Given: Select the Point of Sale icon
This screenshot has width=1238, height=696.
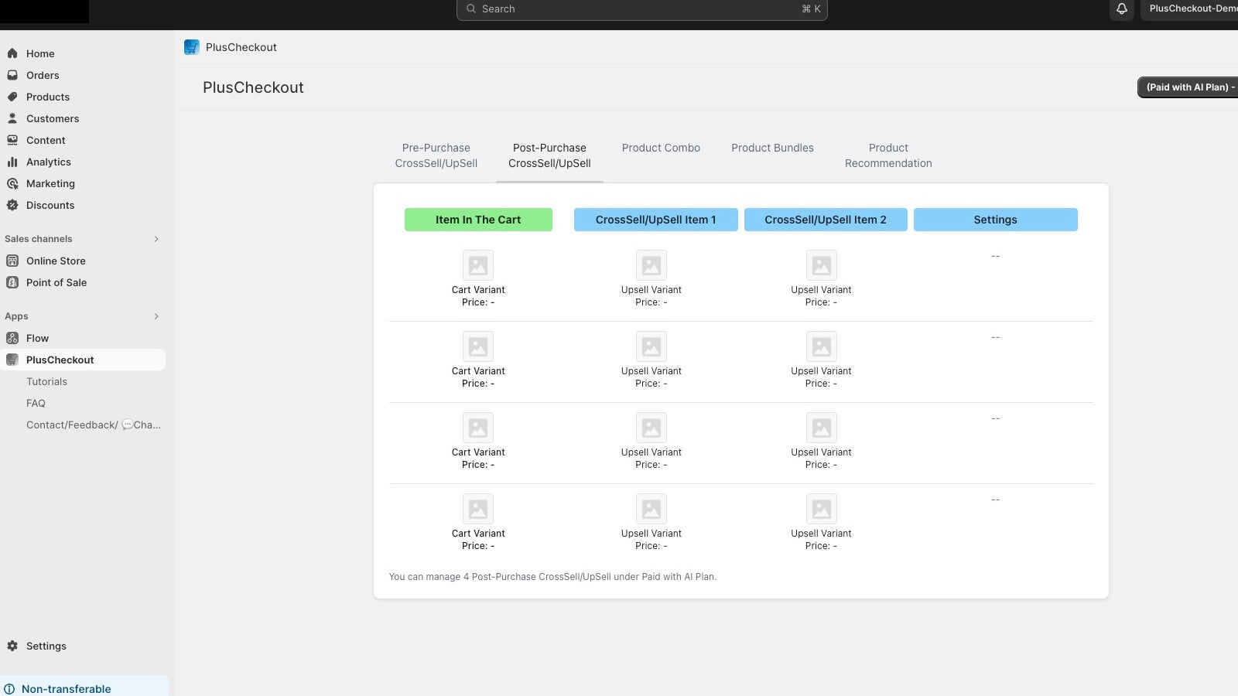Looking at the screenshot, I should (12, 282).
